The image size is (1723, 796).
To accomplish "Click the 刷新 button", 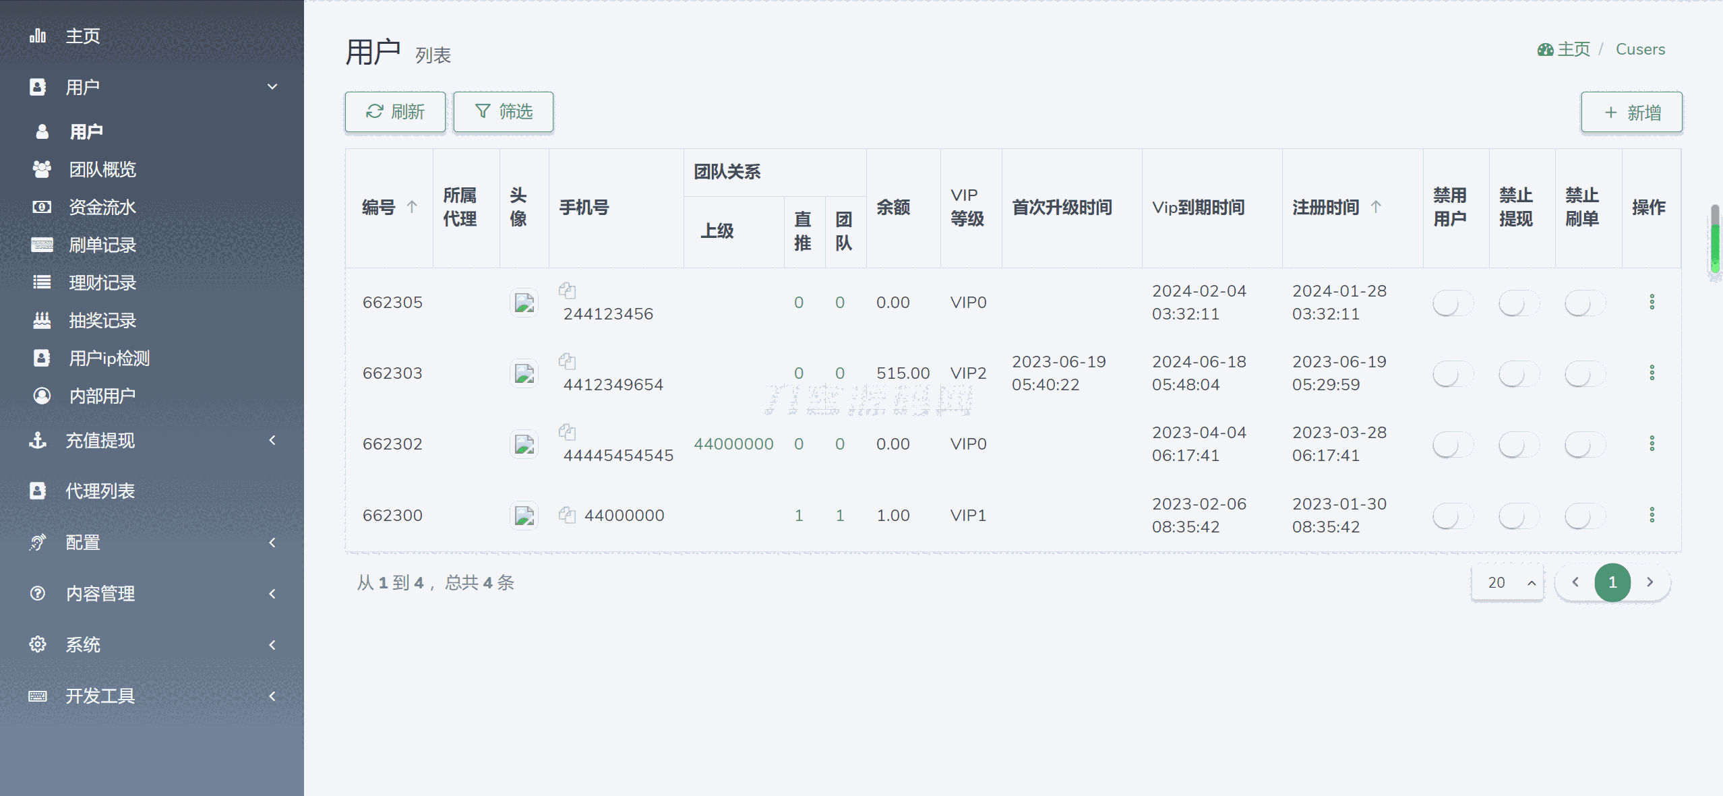I will [x=395, y=112].
